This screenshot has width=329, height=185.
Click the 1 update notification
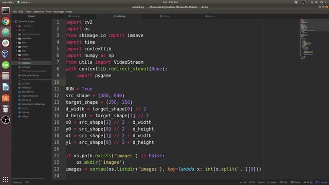click(x=321, y=182)
